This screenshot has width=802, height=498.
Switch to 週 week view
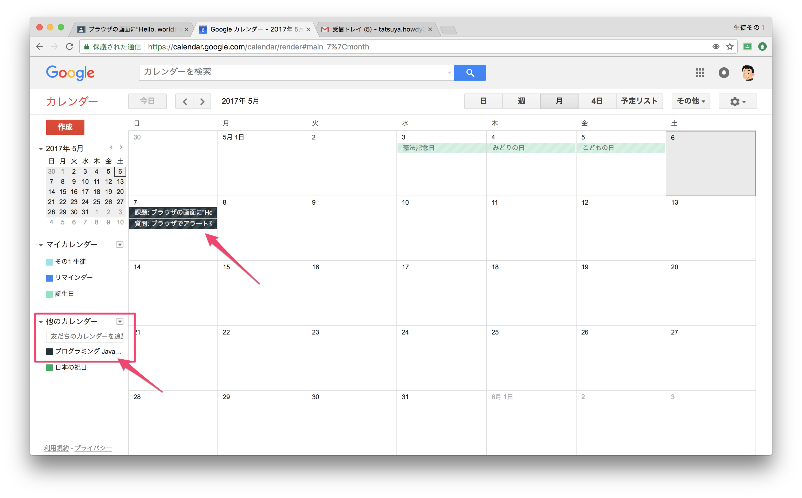coord(521,101)
